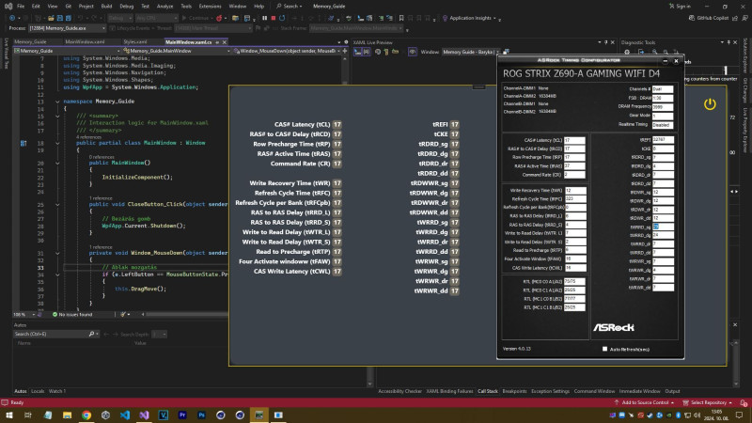The image size is (752, 423).
Task: Click the Diagnostic Tools settings gear icon
Action: click(x=627, y=52)
